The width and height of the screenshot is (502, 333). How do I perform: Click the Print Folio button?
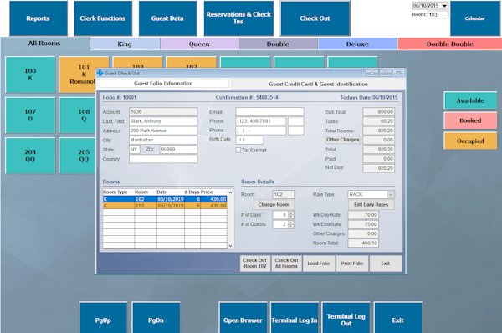click(352, 264)
